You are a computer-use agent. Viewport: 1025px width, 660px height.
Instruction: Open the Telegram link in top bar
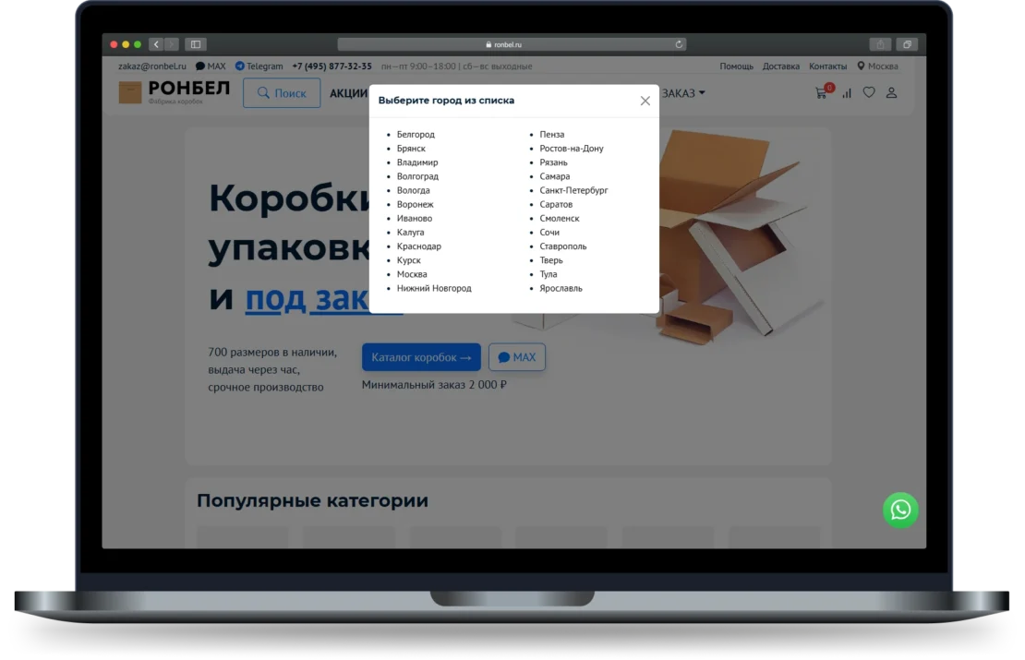pyautogui.click(x=259, y=66)
